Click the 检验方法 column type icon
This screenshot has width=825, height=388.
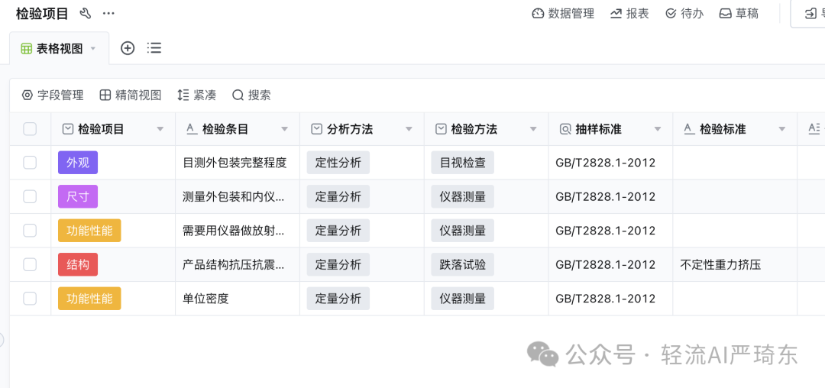441,129
